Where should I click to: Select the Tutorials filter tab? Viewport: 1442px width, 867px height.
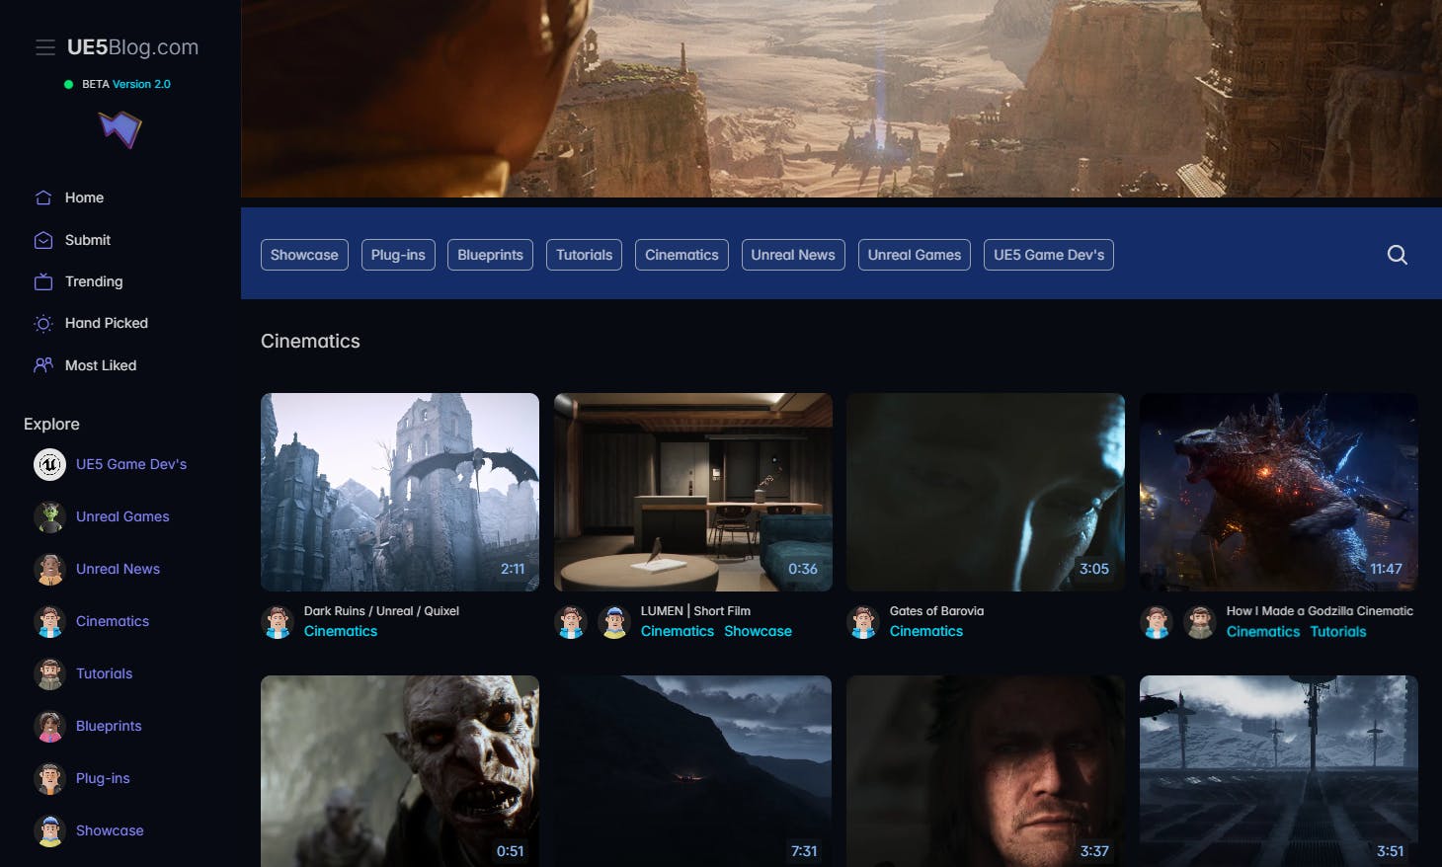click(x=584, y=255)
